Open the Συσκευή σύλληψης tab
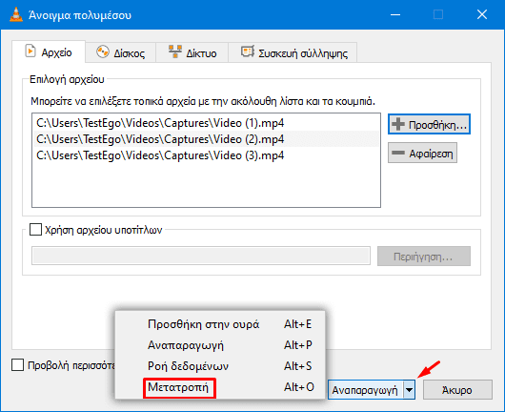The image size is (505, 412). 293,52
